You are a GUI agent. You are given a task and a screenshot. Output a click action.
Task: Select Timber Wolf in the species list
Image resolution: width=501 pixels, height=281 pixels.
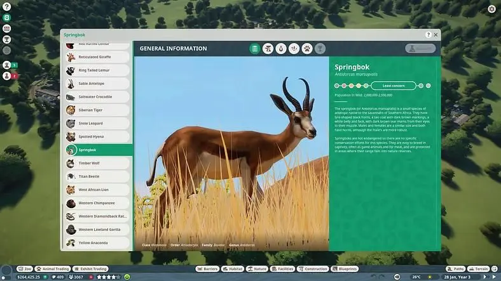point(97,163)
